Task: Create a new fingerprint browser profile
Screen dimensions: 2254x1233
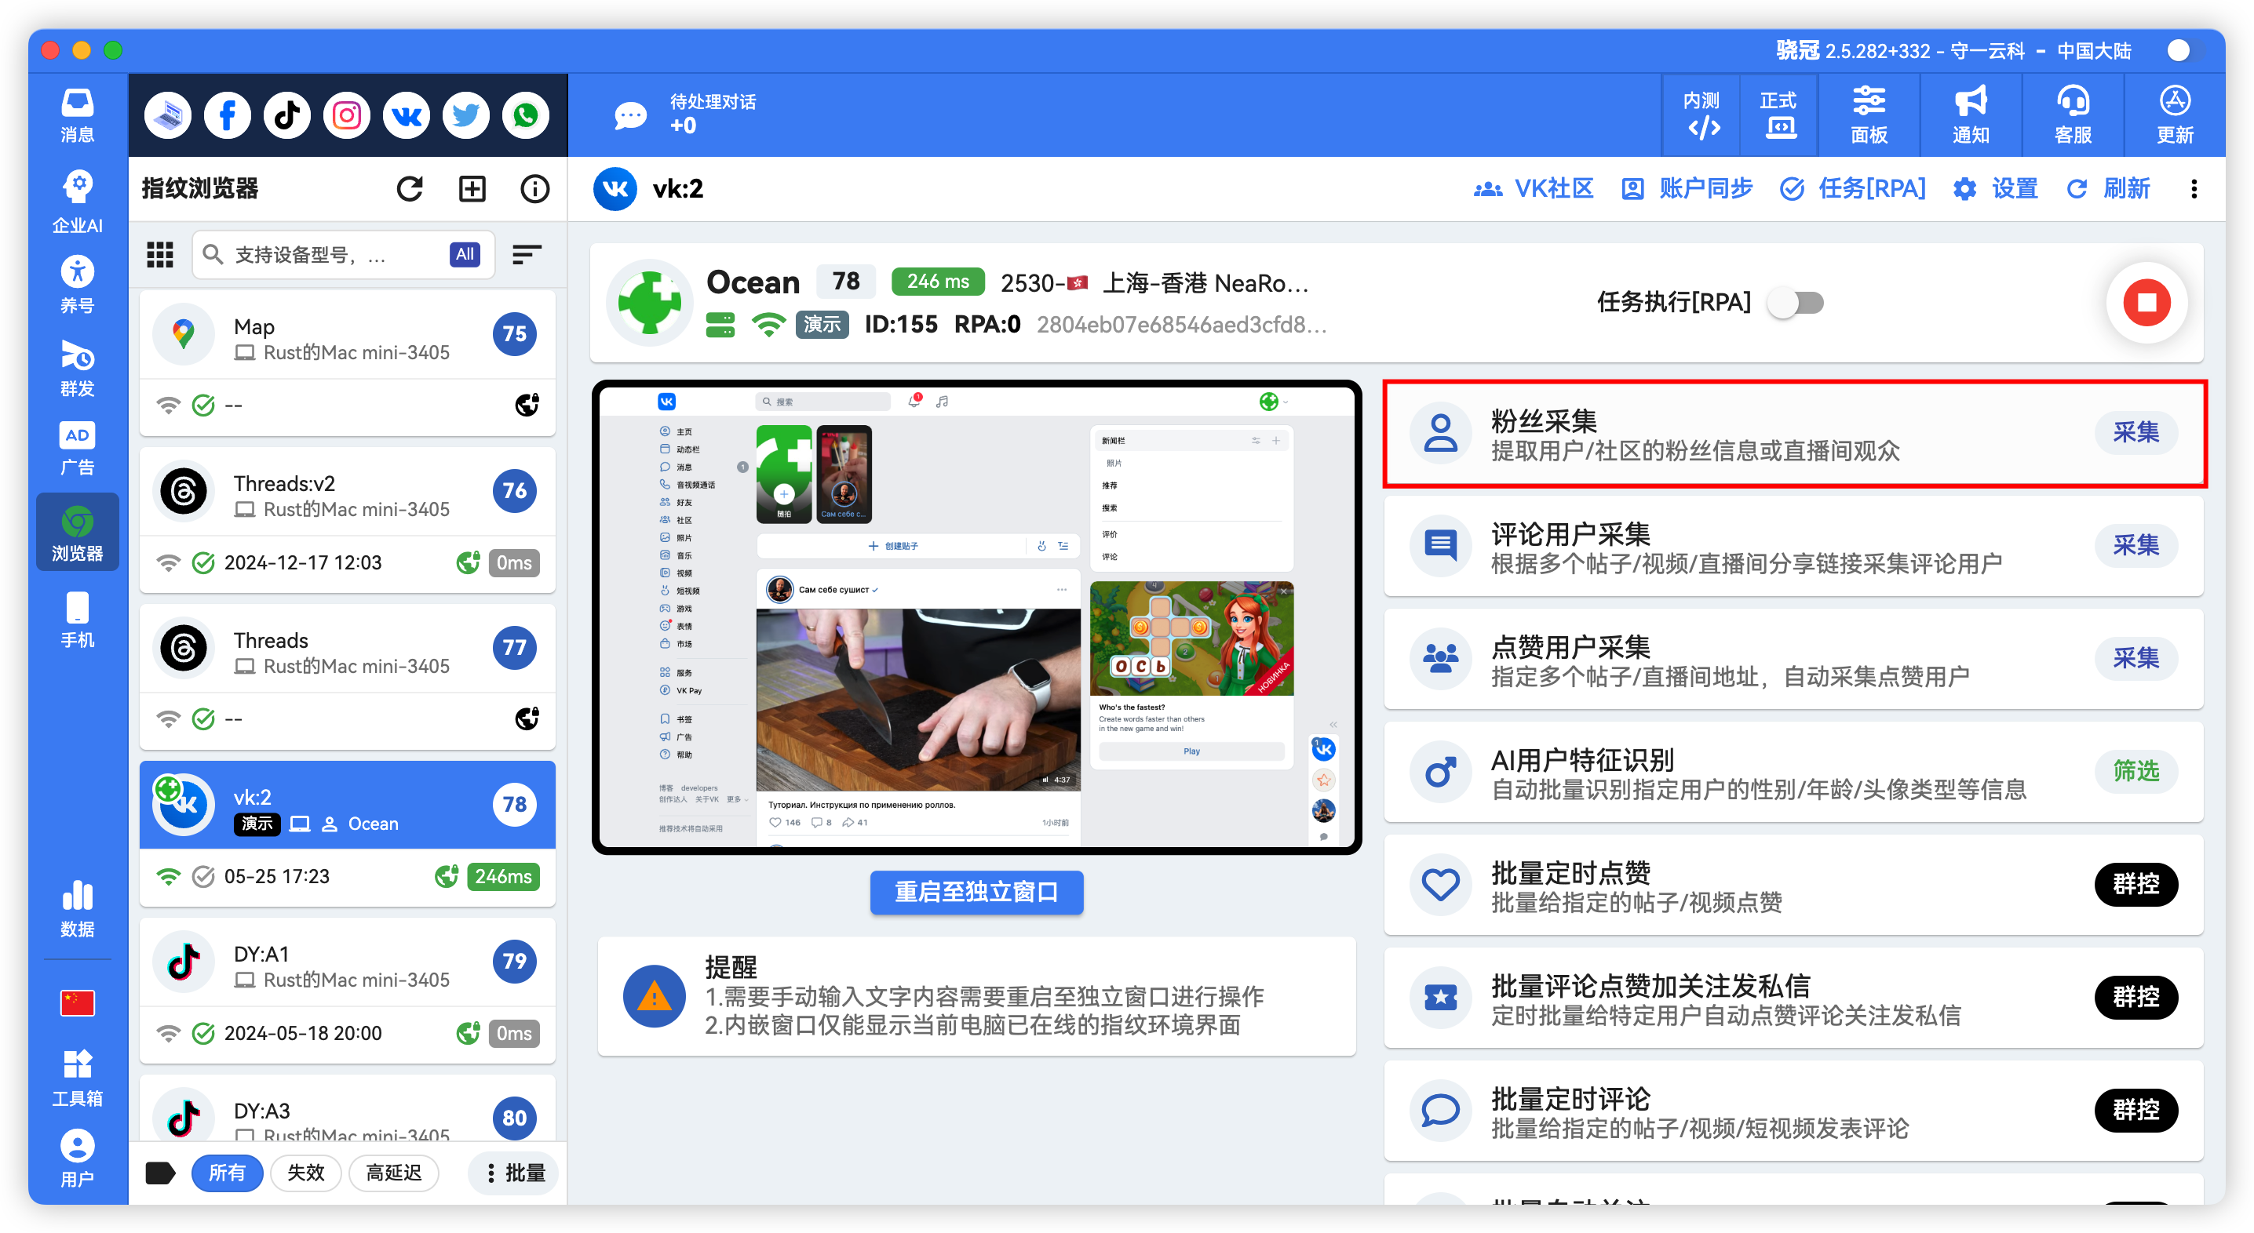Action: point(472,188)
